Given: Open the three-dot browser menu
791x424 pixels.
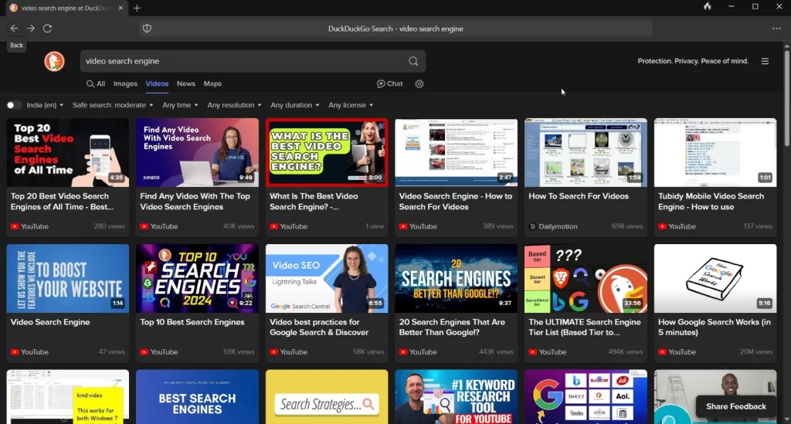Looking at the screenshot, I should click(x=776, y=29).
